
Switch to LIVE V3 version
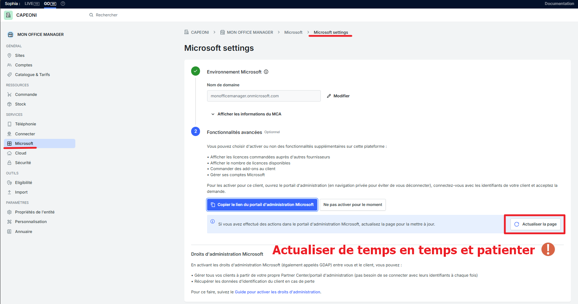pyautogui.click(x=32, y=4)
